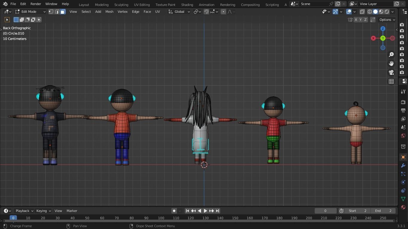
Task: Expand the Options dropdown
Action: [x=387, y=20]
